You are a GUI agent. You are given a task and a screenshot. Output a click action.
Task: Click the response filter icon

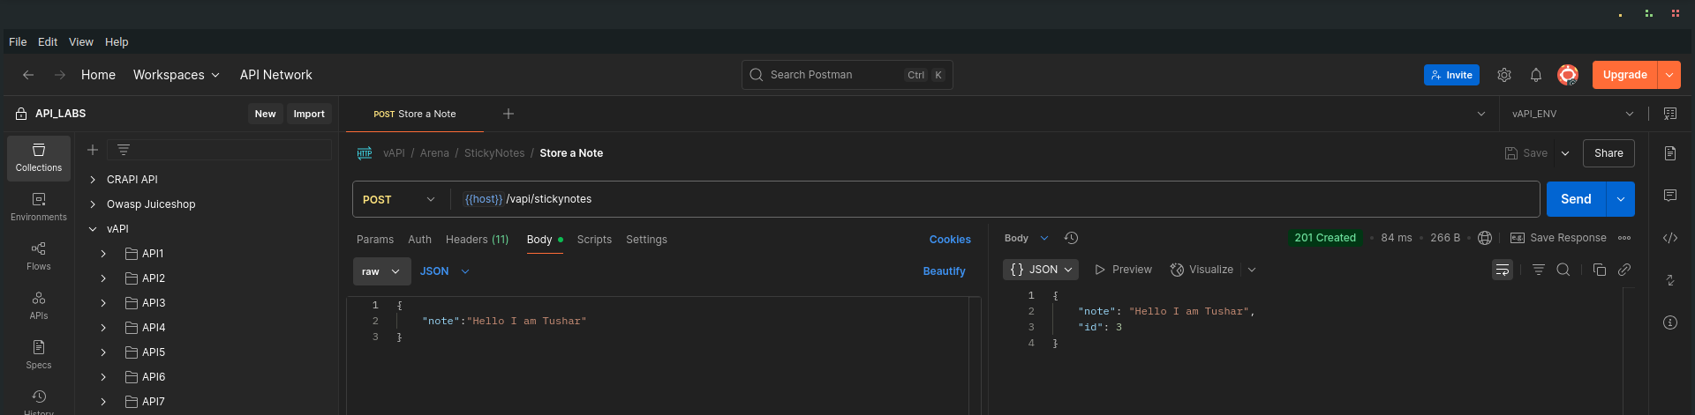tap(1539, 270)
